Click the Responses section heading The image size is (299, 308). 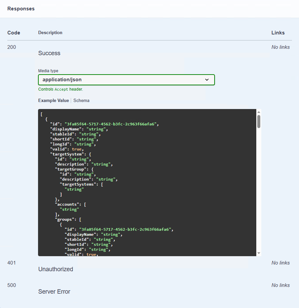pos(21,9)
